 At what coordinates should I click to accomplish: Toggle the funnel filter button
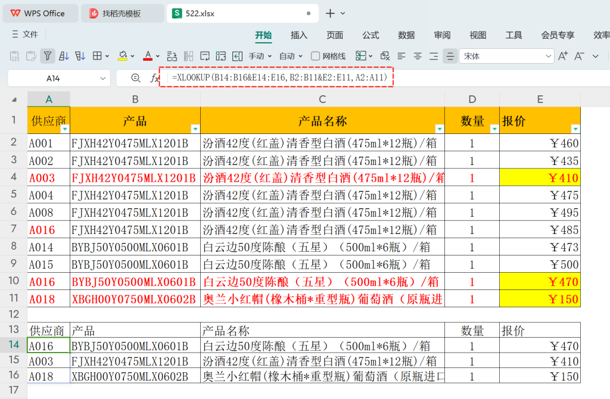point(48,56)
